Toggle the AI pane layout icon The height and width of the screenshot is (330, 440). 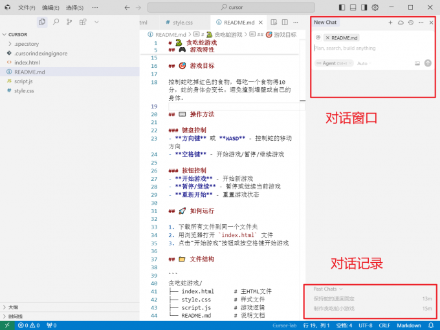coord(364,8)
